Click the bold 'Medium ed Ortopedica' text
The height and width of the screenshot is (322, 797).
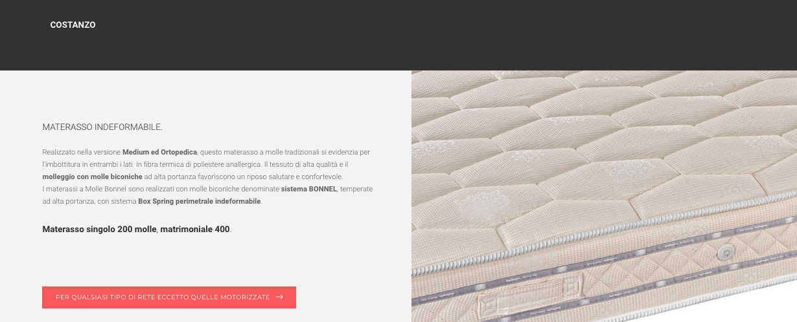pyautogui.click(x=160, y=152)
